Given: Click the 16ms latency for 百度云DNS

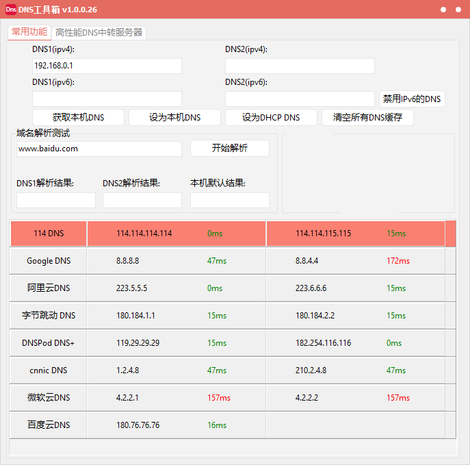Looking at the screenshot, I should [x=217, y=425].
